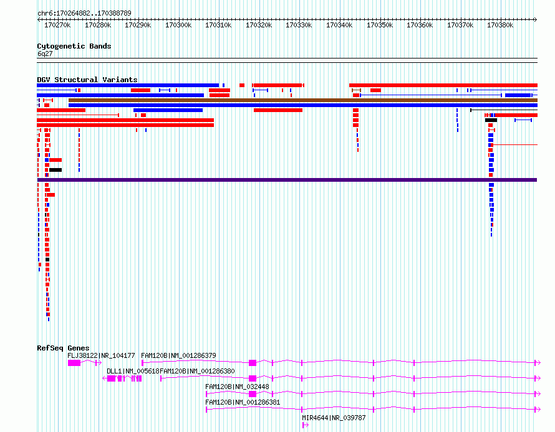Viewport: 555px width, 432px height.
Task: Click the ruler's left end arrowhead
Action: coord(39,20)
